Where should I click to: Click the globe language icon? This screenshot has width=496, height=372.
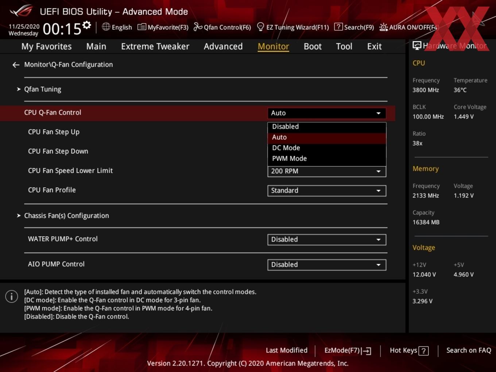pyautogui.click(x=106, y=27)
